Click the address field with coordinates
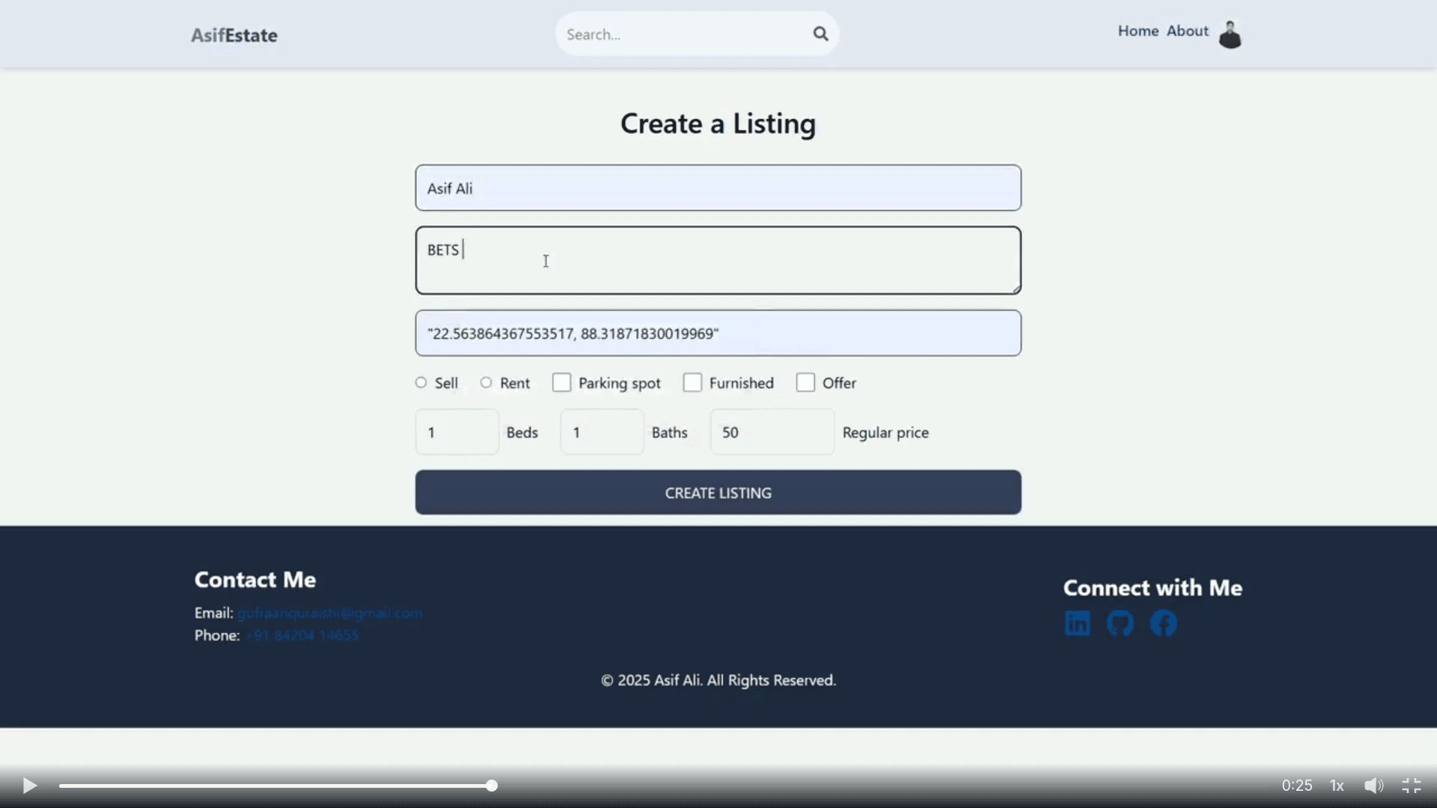Screen dimensions: 1437x808 tap(718, 333)
